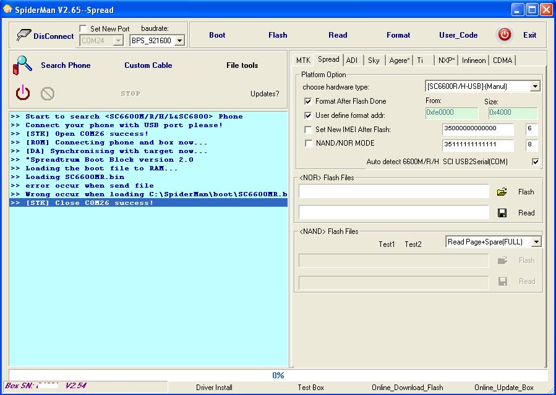Click Online_Update_Box
This screenshot has width=556, height=395.
503,388
